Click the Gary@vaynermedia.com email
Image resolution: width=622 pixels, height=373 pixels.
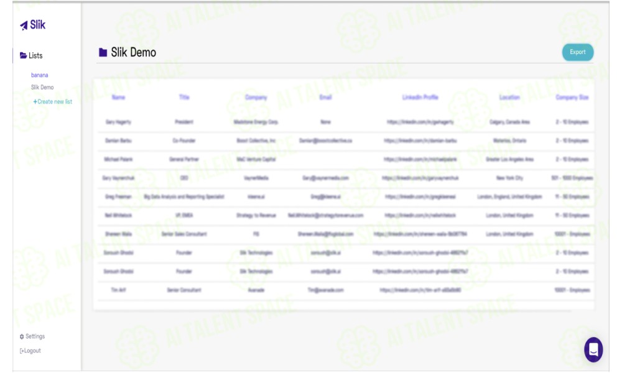point(326,178)
